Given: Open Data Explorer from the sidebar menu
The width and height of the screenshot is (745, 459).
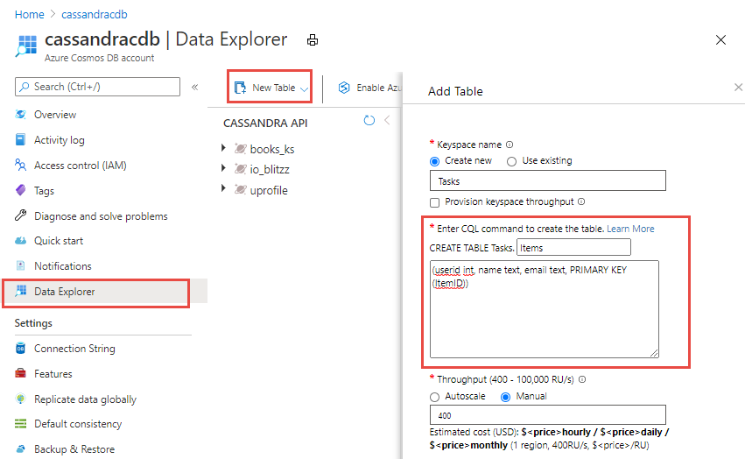Looking at the screenshot, I should (x=65, y=292).
